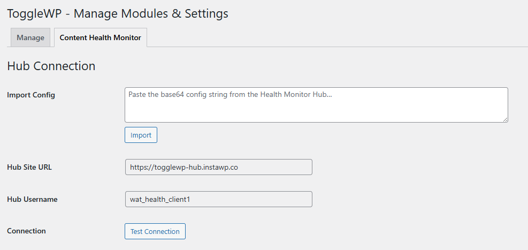Viewport: 528px width, 250px height.
Task: Click the base64 config placeholder text
Action: click(231, 95)
